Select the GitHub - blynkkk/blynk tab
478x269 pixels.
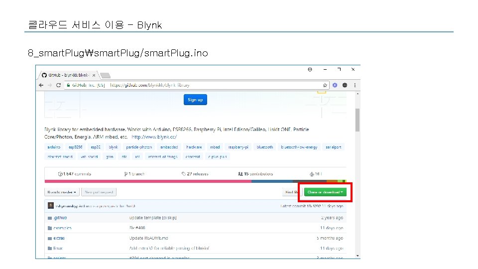(x=69, y=75)
